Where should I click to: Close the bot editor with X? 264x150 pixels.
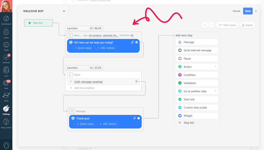(x=256, y=11)
